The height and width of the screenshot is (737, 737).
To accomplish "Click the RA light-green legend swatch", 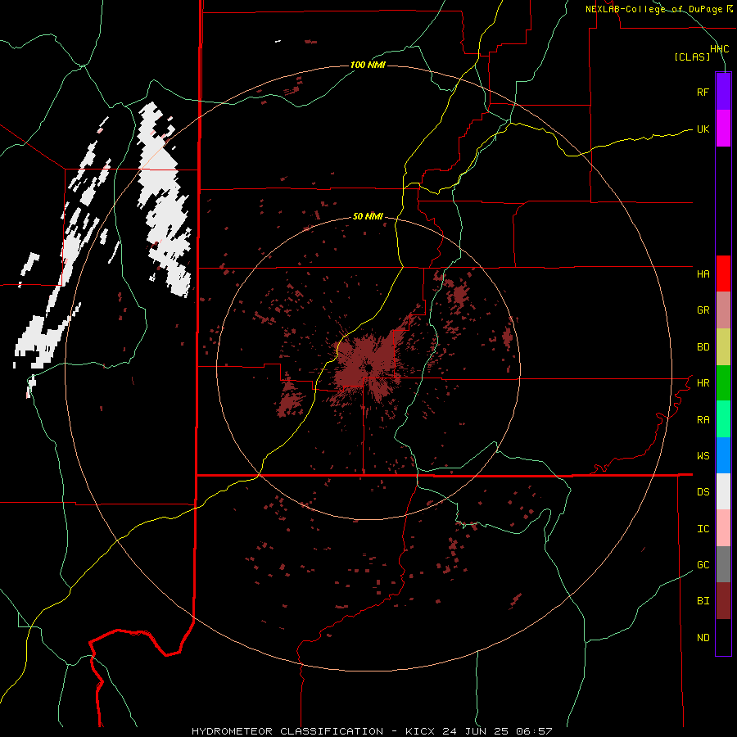I will pyautogui.click(x=723, y=419).
